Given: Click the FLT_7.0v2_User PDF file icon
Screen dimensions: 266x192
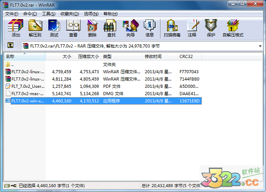Looking at the screenshot, I should [x=8, y=86].
